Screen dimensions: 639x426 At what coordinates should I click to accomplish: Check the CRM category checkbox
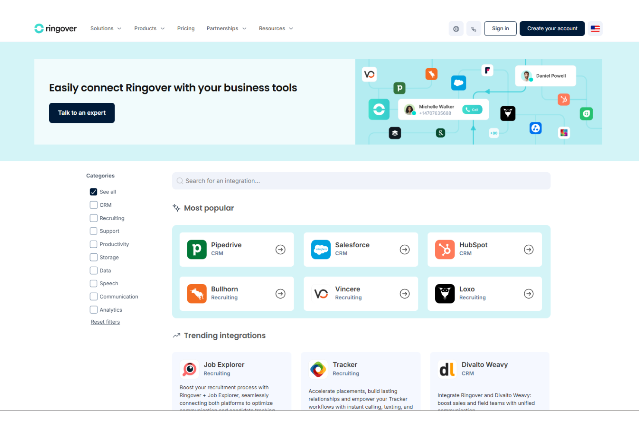pyautogui.click(x=93, y=205)
